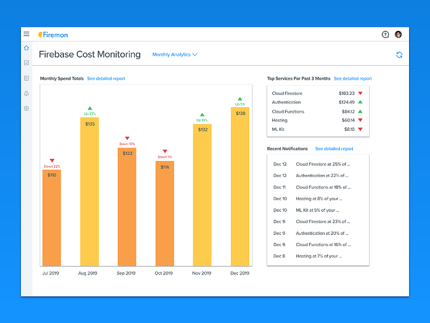Viewport: 430px width, 323px height.
Task: Expand the Monthly Analytics dropdown
Action: [x=175, y=55]
